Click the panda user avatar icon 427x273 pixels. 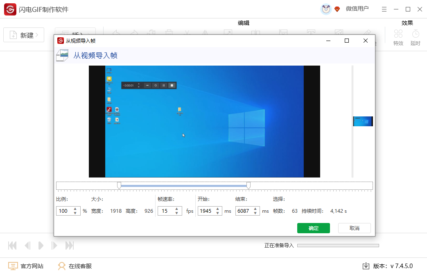[326, 9]
